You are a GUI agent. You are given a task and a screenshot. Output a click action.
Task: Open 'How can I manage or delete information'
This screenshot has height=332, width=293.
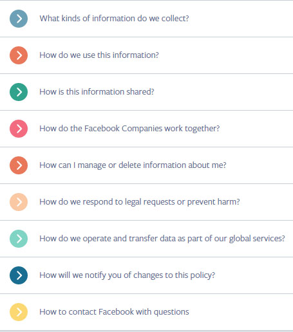point(133,165)
